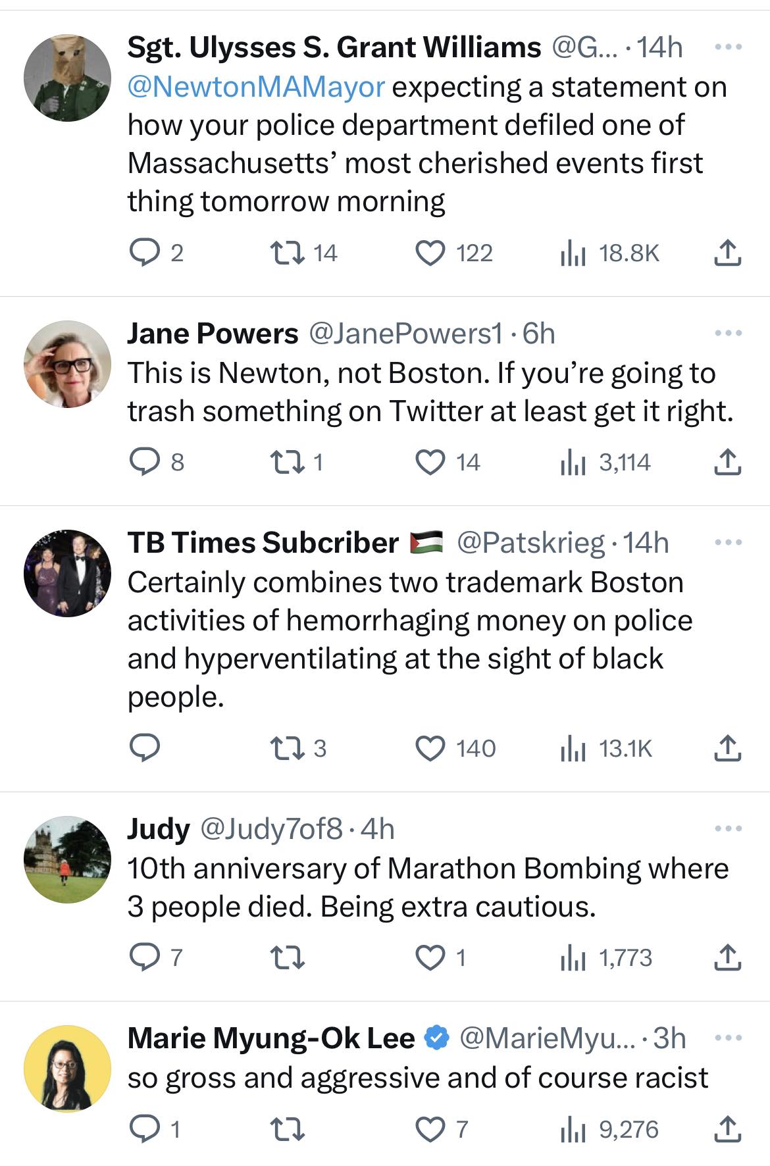
Task: Open the @NewtonMAMayor mention link
Action: [x=256, y=87]
